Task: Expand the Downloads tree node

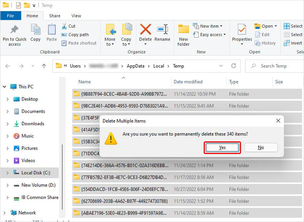Action: [x=8, y=124]
